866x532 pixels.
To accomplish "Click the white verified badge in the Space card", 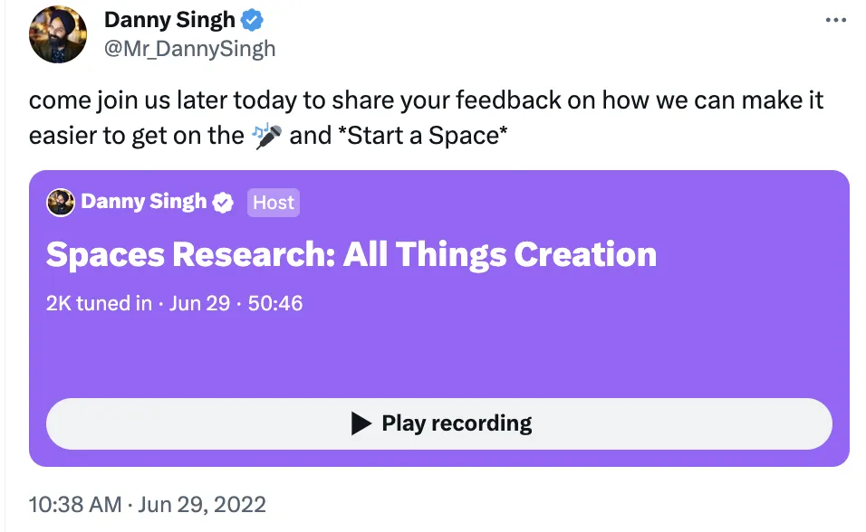I will tap(223, 203).
